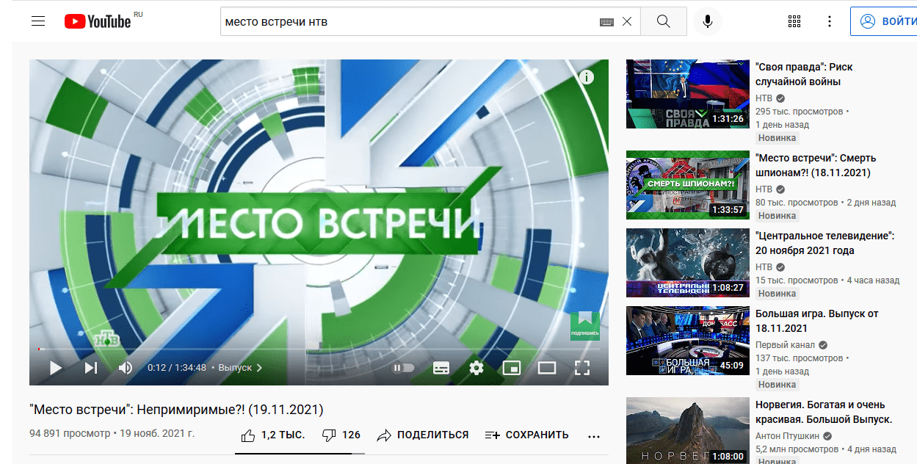Click the ВОЙТИ sign-in button
The width and height of the screenshot is (917, 464).
tap(885, 21)
